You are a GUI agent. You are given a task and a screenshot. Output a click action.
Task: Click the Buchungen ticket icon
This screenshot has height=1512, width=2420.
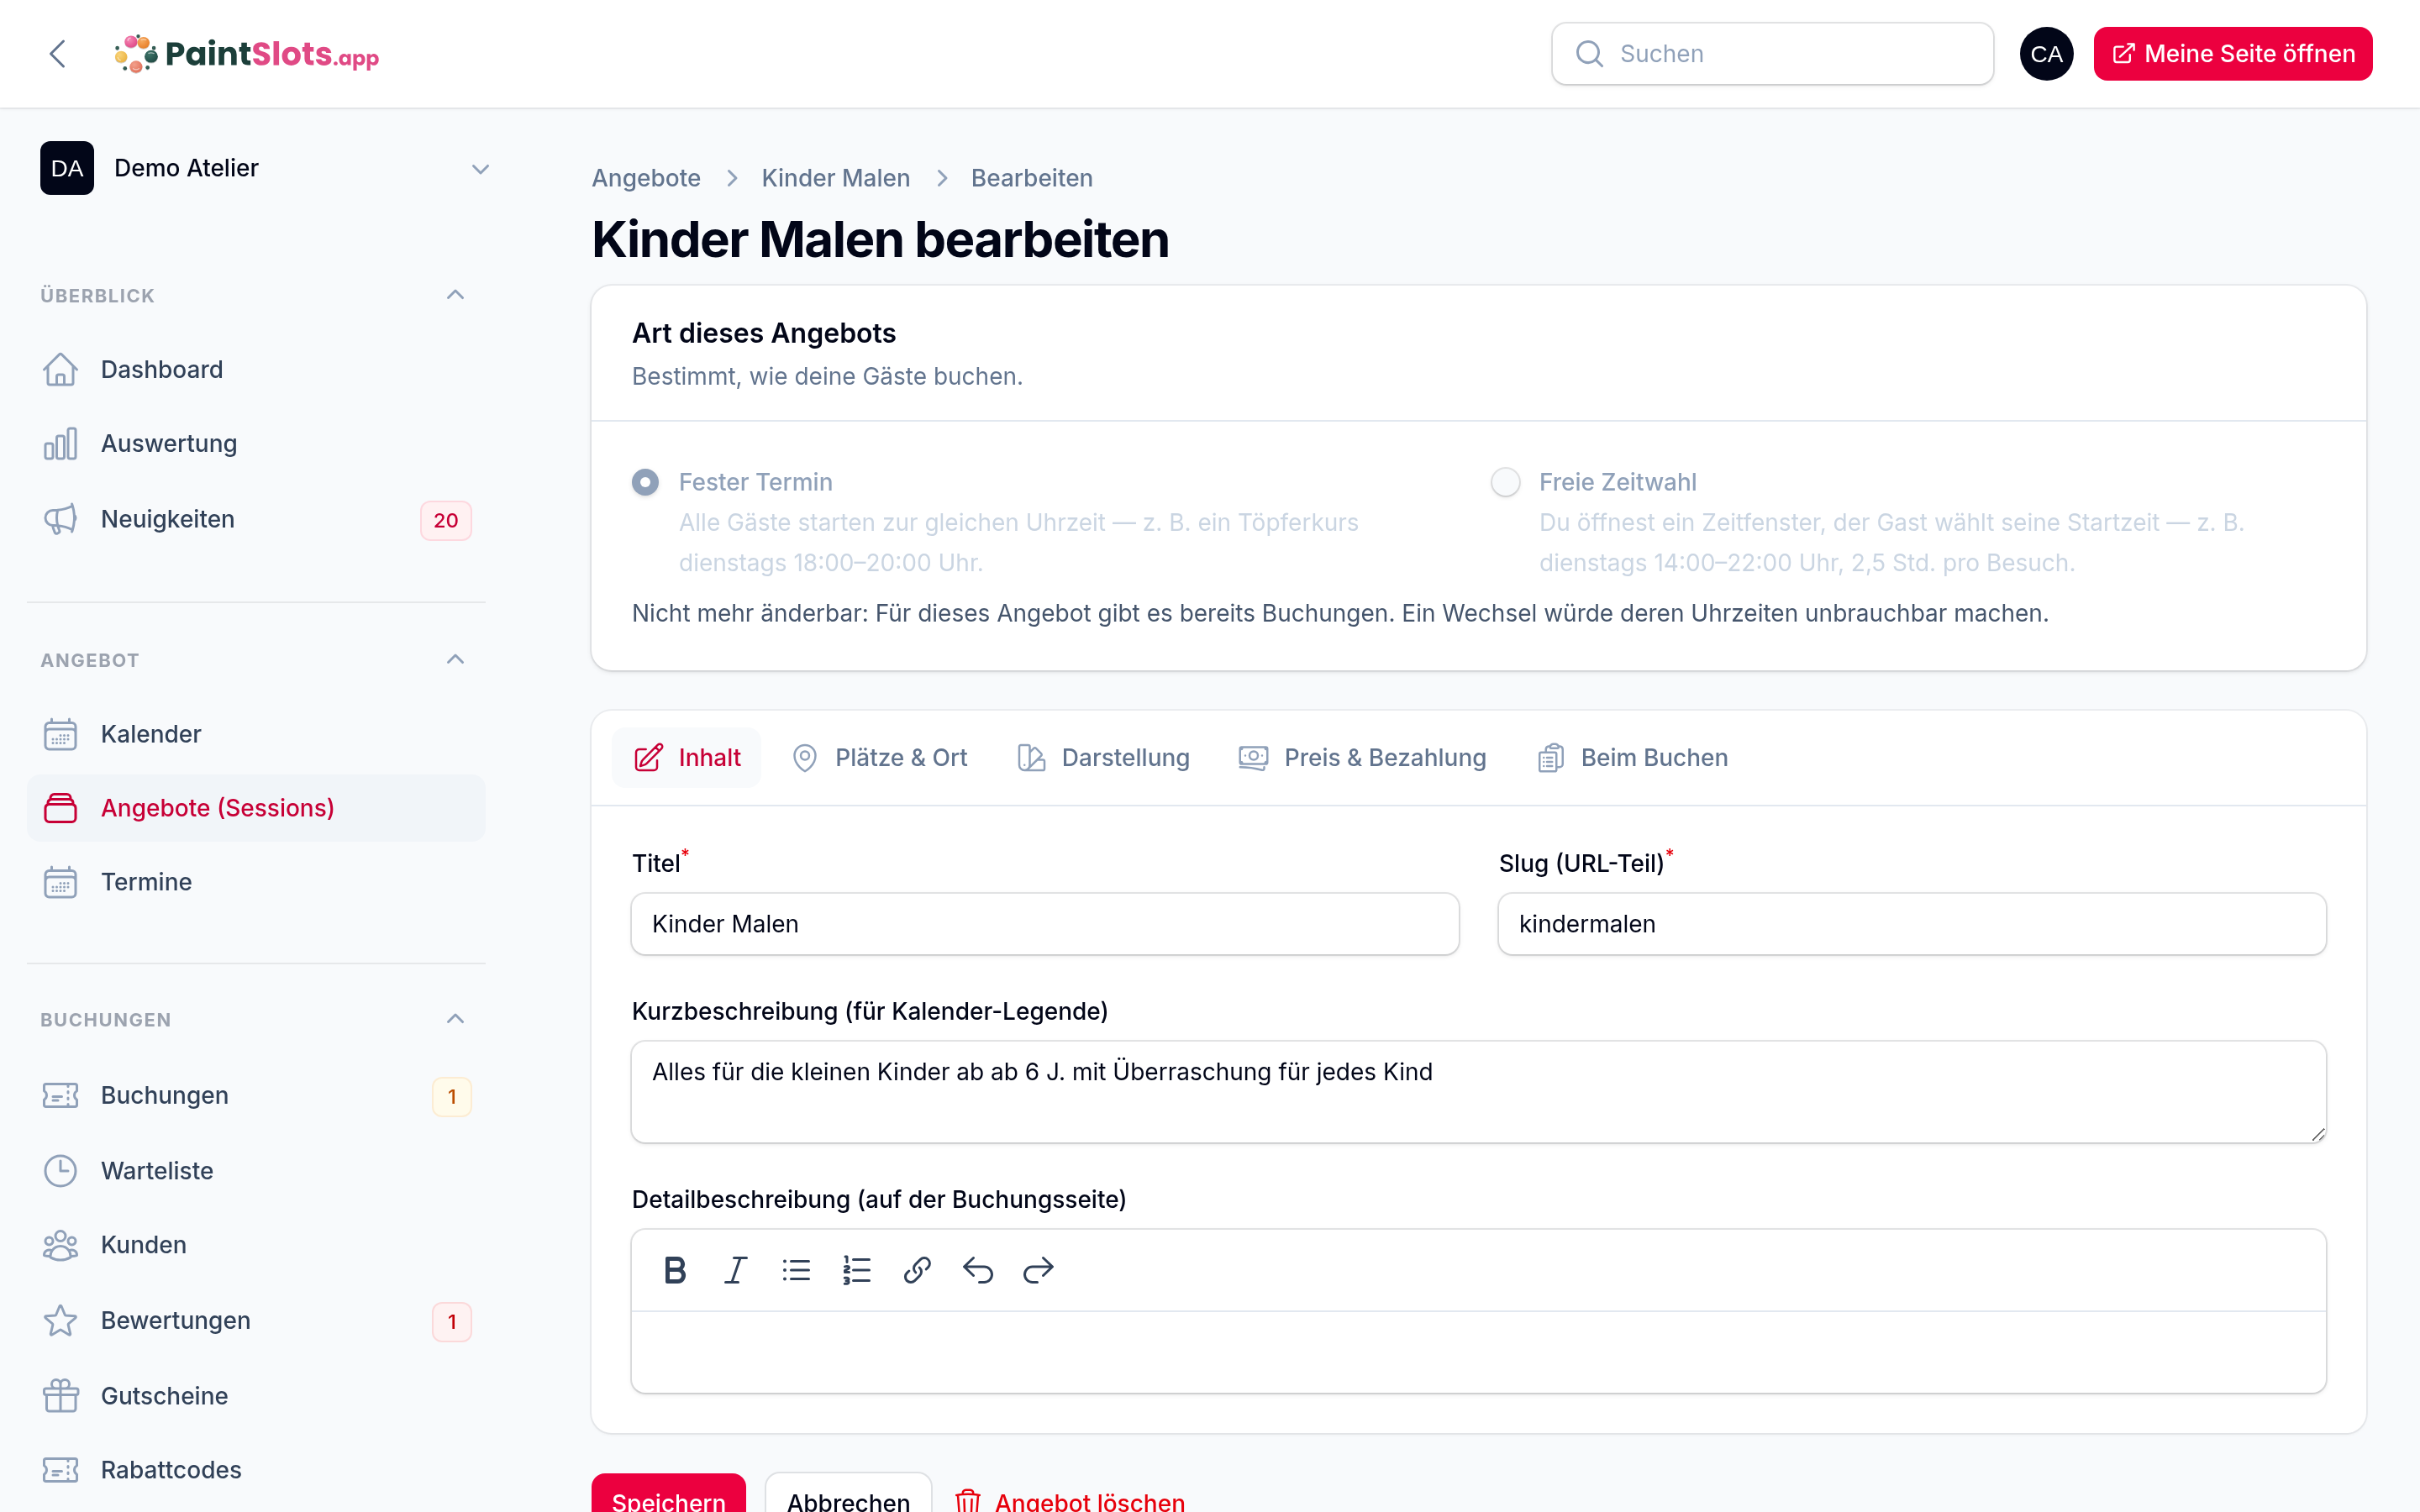(x=60, y=1096)
